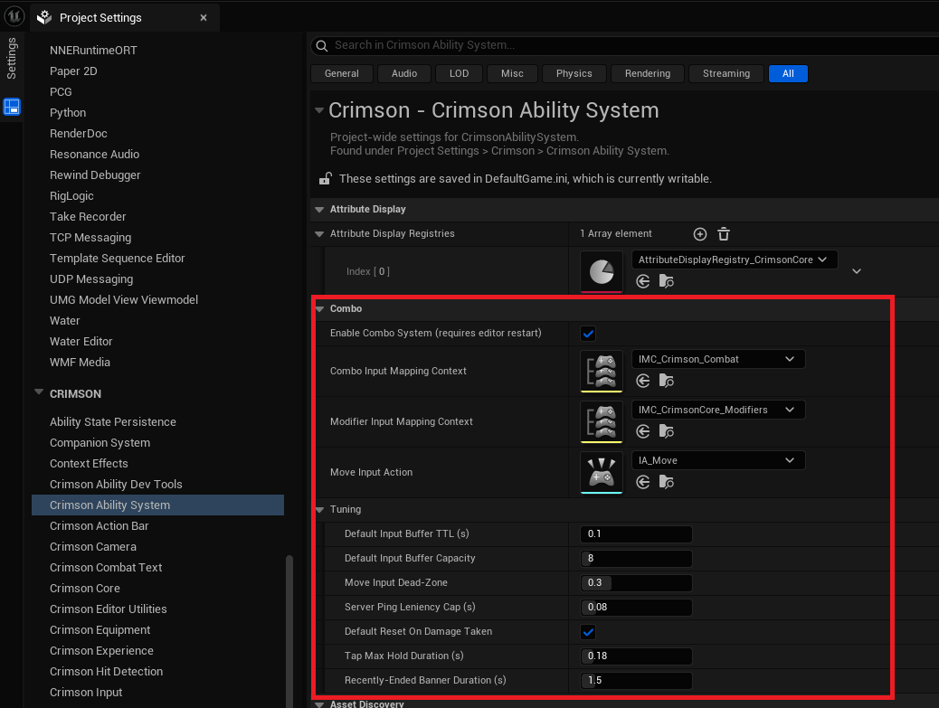The width and height of the screenshot is (939, 708).
Task: Browse to IA_Move in Content Browser
Action: coord(666,482)
